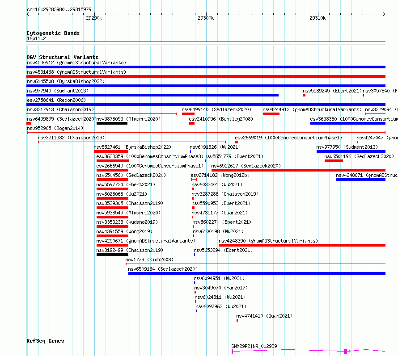Open nsv6504560 Sedlazeck2020 variant

point(131,175)
